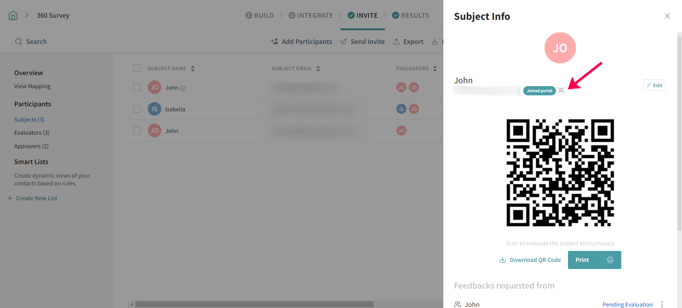
Task: Open the Build step tab
Action: click(x=260, y=16)
